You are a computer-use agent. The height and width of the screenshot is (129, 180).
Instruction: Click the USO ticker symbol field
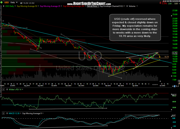(x=6, y=3)
